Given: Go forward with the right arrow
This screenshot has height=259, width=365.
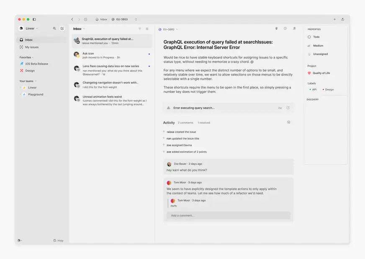Looking at the screenshot, I should pyautogui.click(x=79, y=19).
